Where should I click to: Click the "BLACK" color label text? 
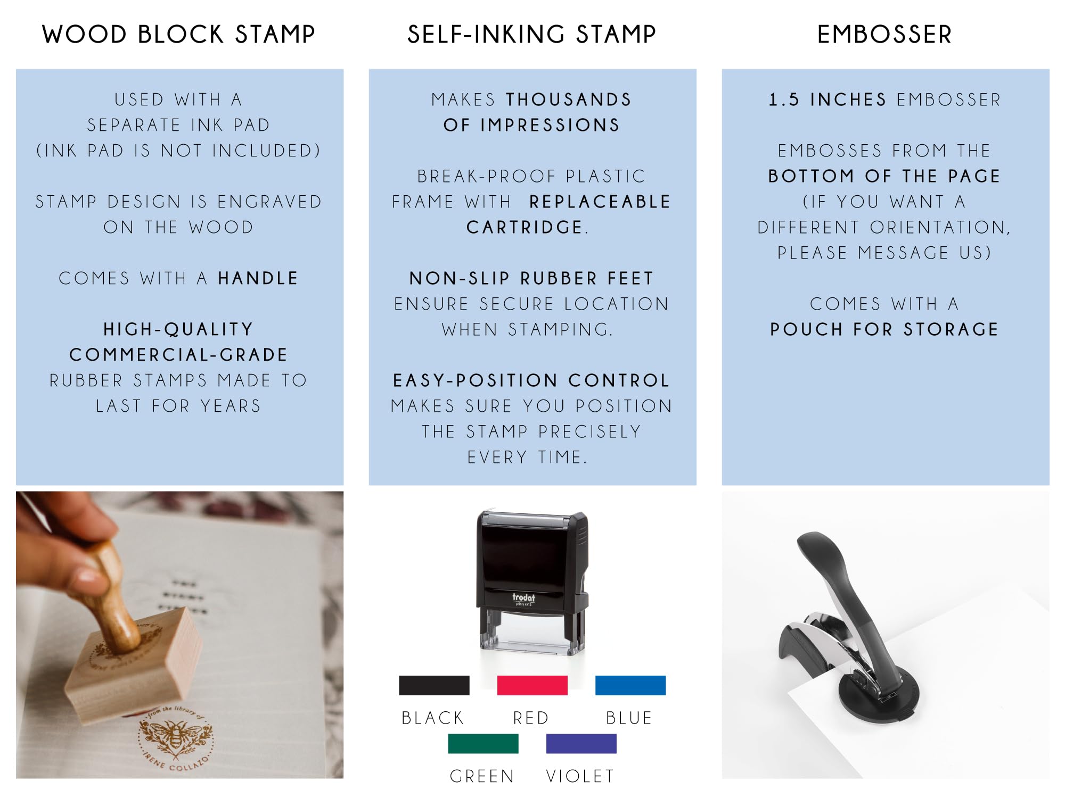pos(432,718)
